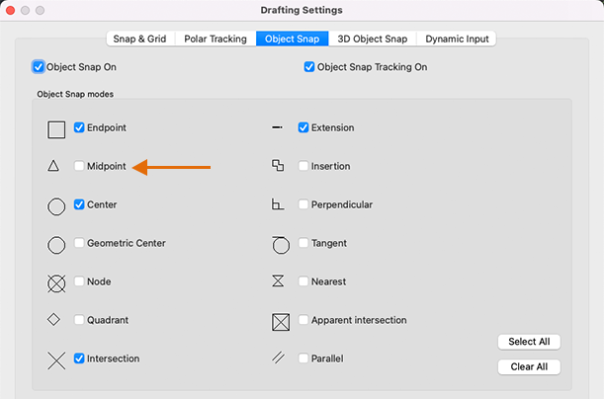Click the Nearest hourglass snap icon

[x=278, y=281]
